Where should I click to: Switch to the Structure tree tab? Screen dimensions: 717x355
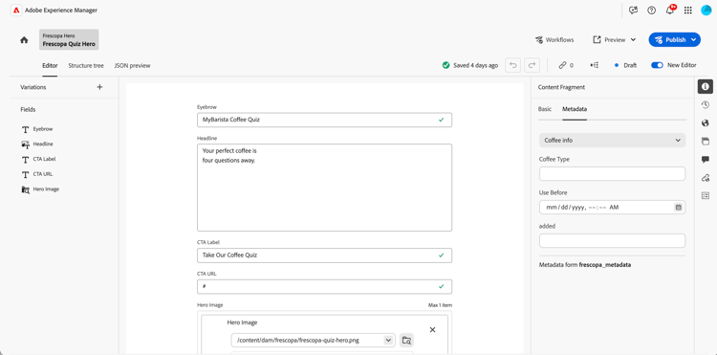86,65
